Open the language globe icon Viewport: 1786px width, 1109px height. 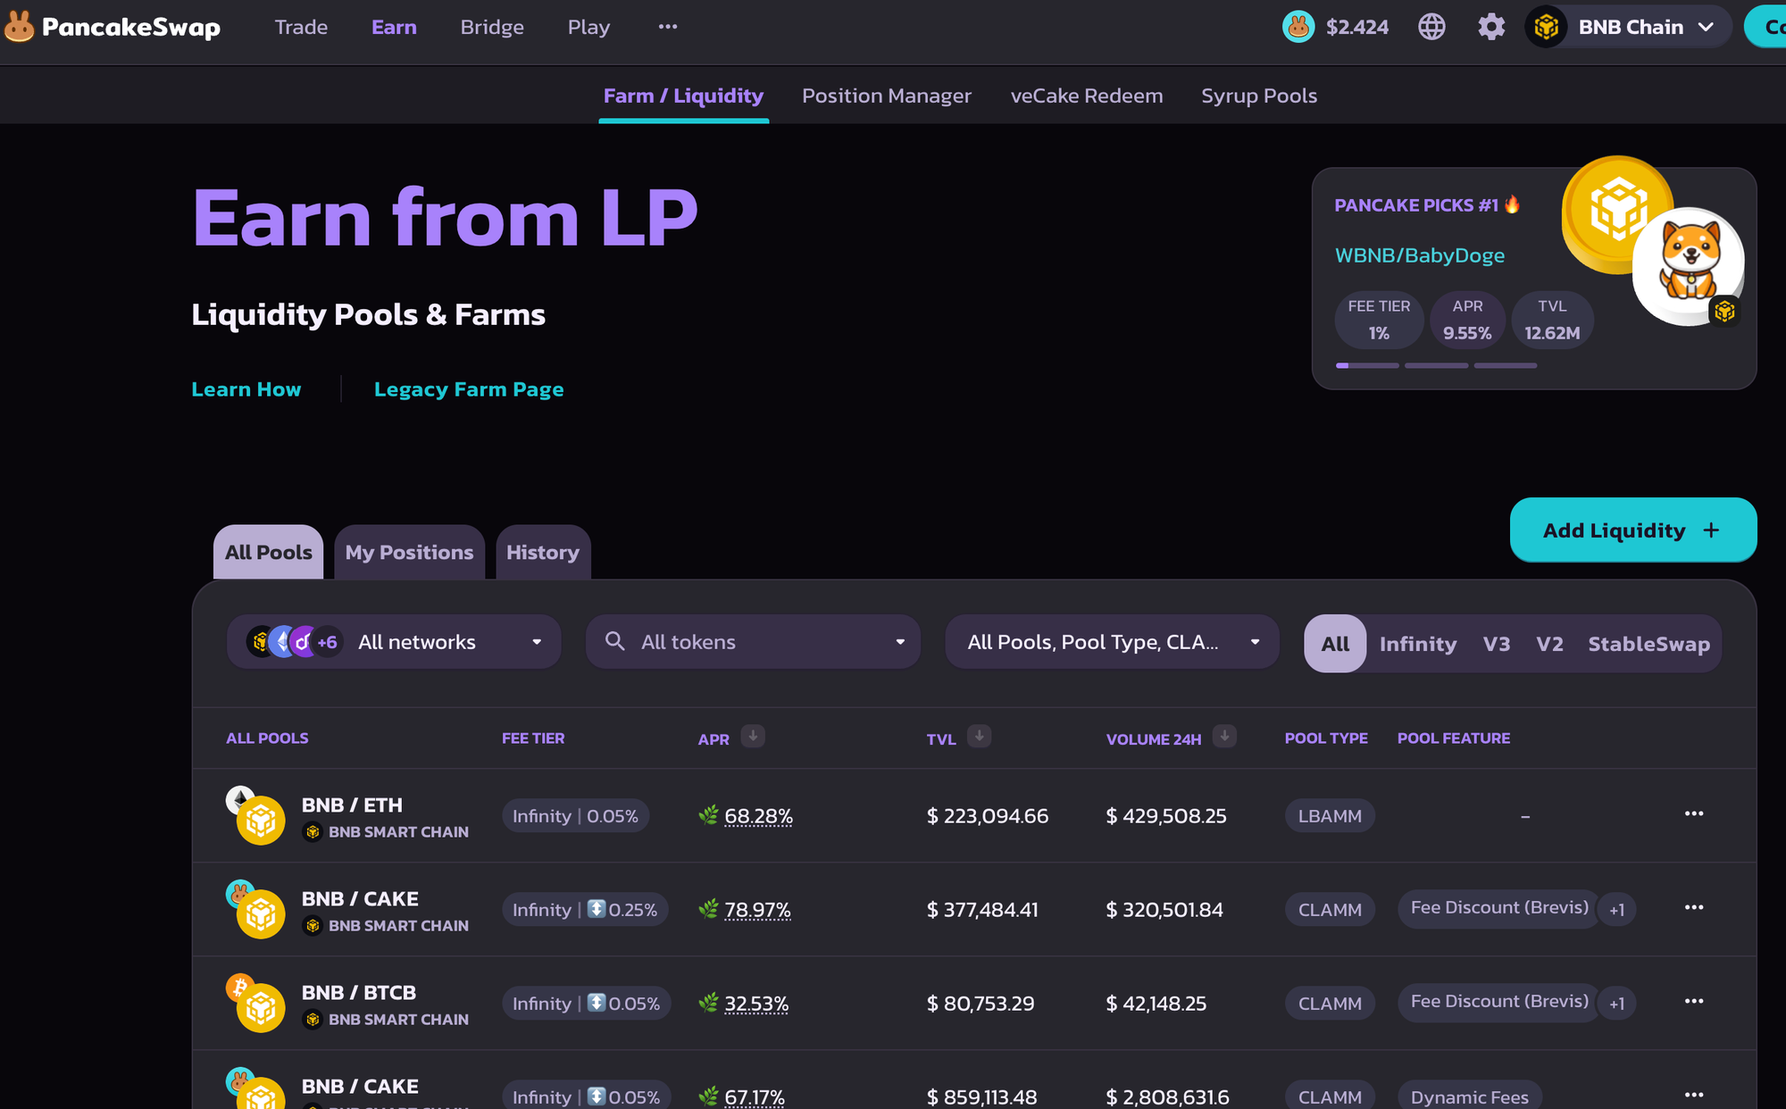pyautogui.click(x=1431, y=27)
